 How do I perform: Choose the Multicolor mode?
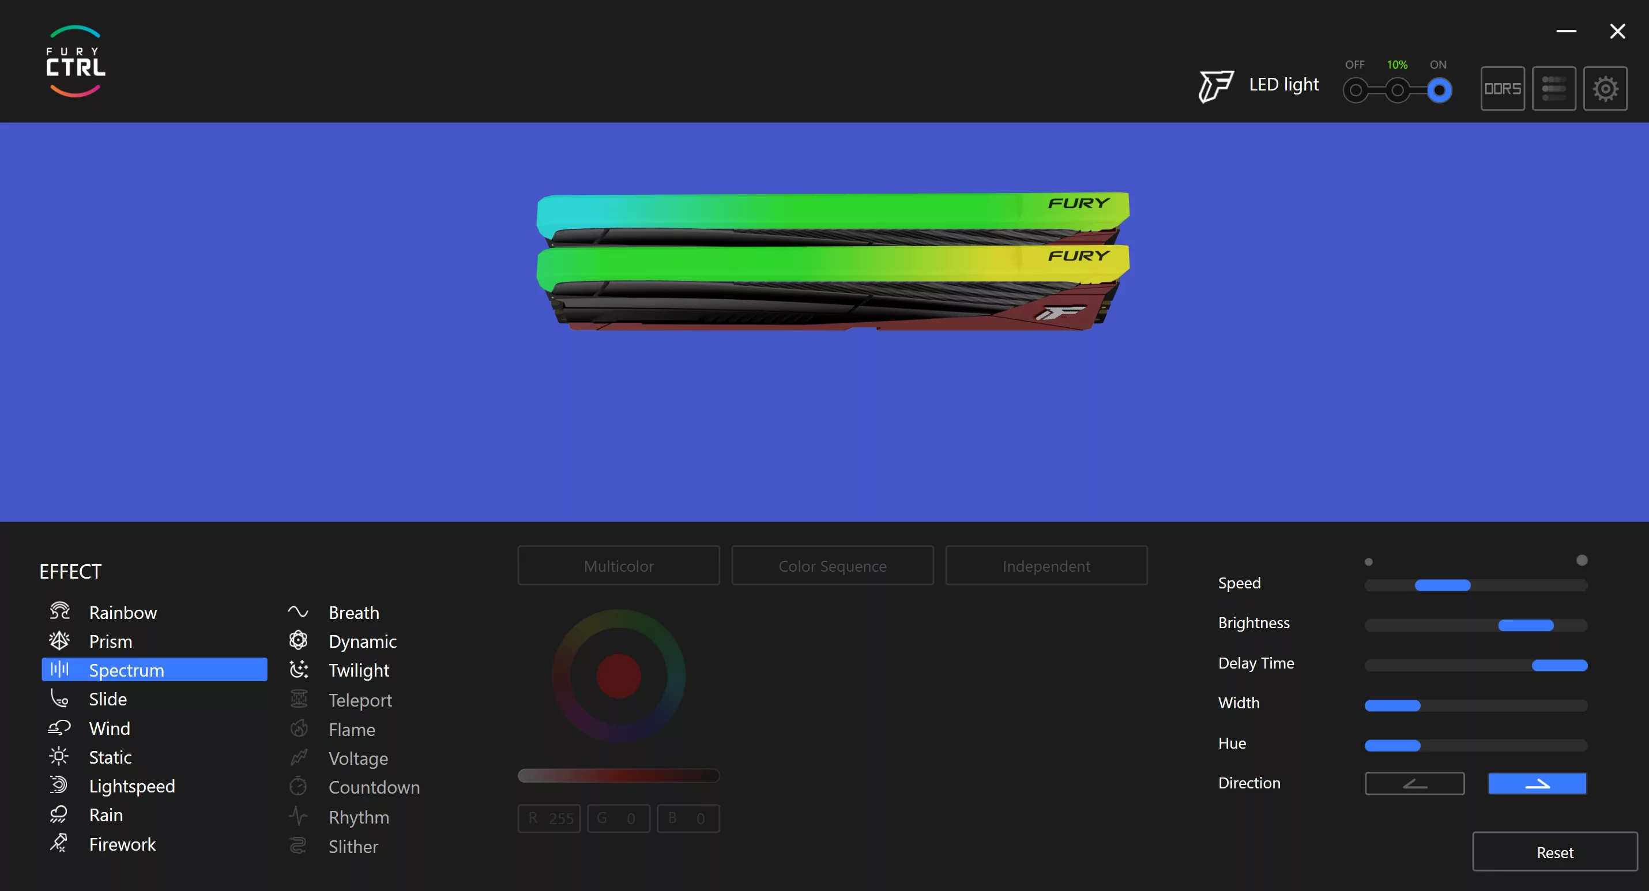coord(618,566)
